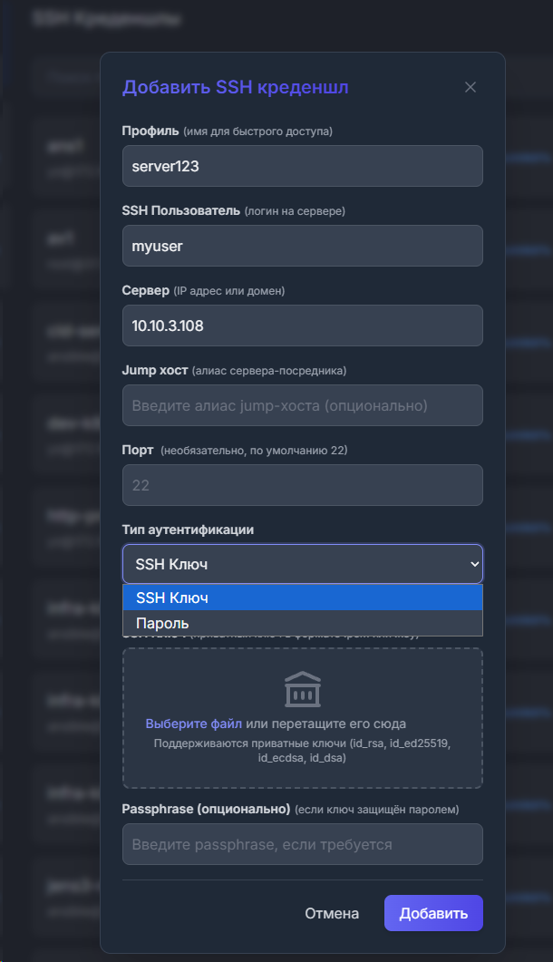Viewport: 553px width, 962px height.
Task: Focus the Passphrase input field
Action: tap(303, 844)
